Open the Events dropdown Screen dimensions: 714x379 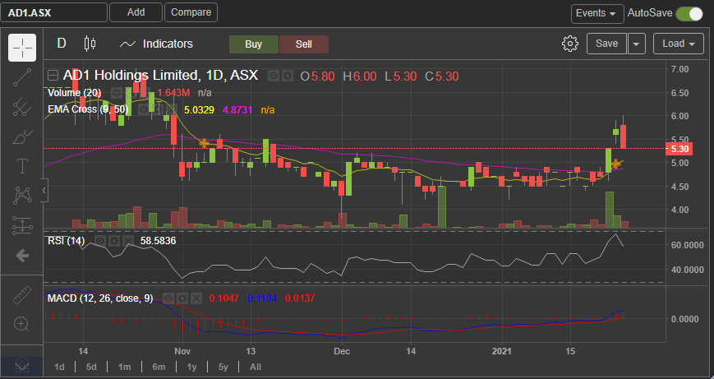(597, 13)
